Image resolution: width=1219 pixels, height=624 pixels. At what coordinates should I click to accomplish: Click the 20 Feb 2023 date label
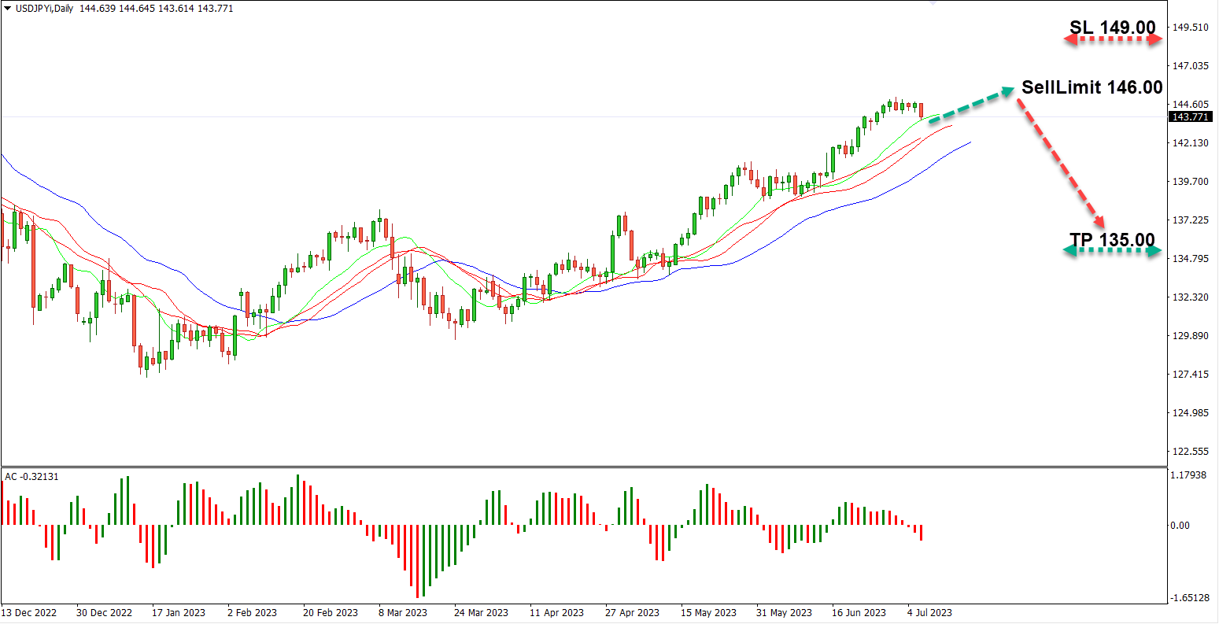coord(330,613)
